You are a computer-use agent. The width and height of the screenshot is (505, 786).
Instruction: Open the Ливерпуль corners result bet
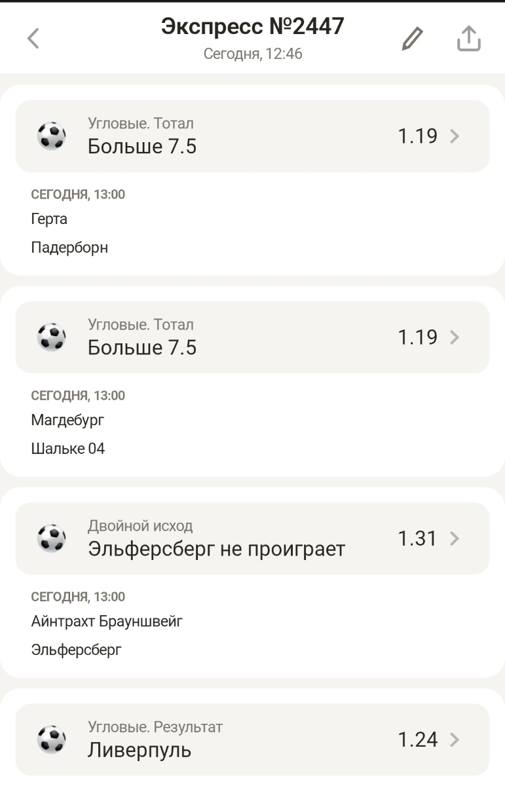(140, 749)
